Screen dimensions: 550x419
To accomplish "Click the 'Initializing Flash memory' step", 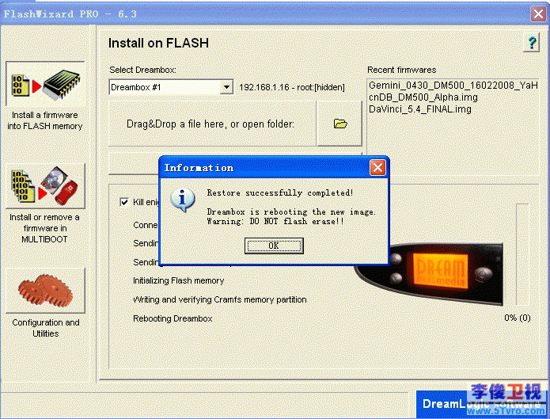I will tap(178, 280).
